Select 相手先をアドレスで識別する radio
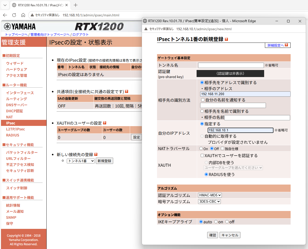308x249 pixels. tap(202, 82)
